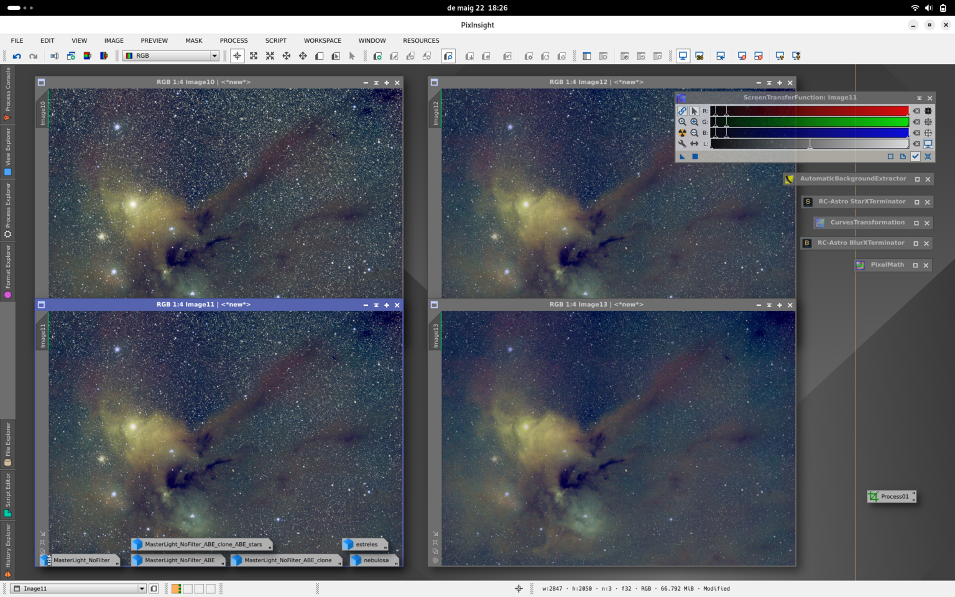Open the RC-Astro BlurXTerminator process icon

(x=807, y=243)
